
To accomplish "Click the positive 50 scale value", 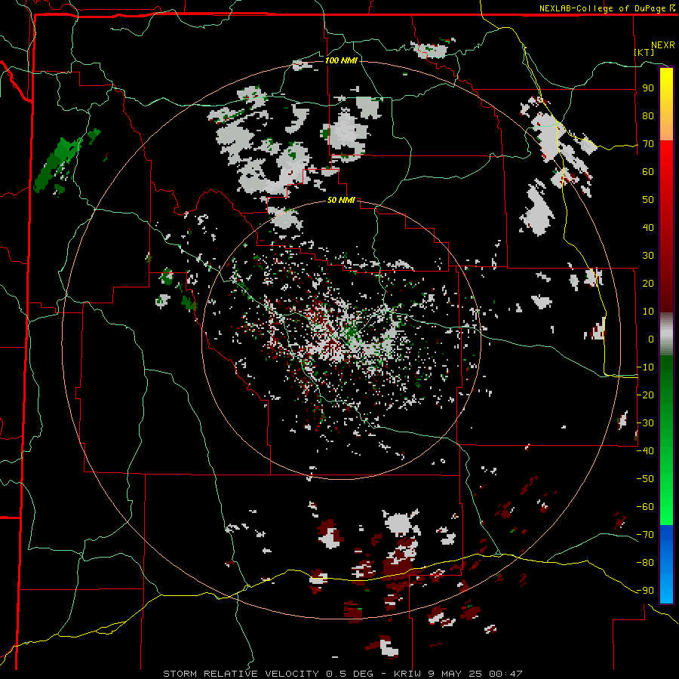I will tap(648, 200).
